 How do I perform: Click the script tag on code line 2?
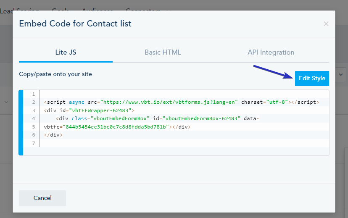pos(181,102)
